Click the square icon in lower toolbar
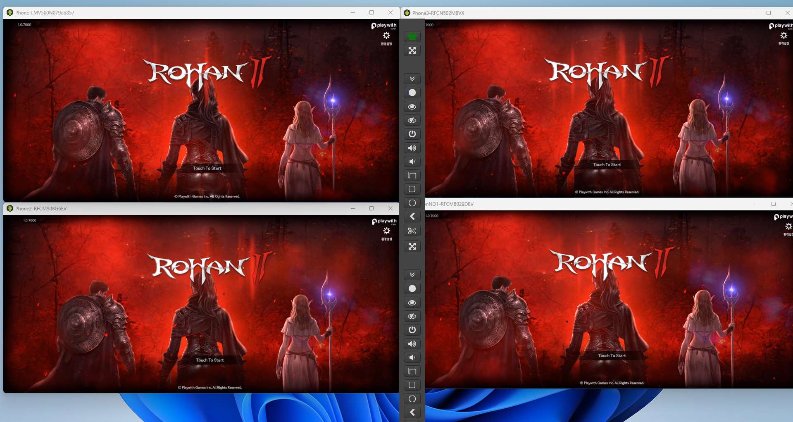 (x=412, y=385)
